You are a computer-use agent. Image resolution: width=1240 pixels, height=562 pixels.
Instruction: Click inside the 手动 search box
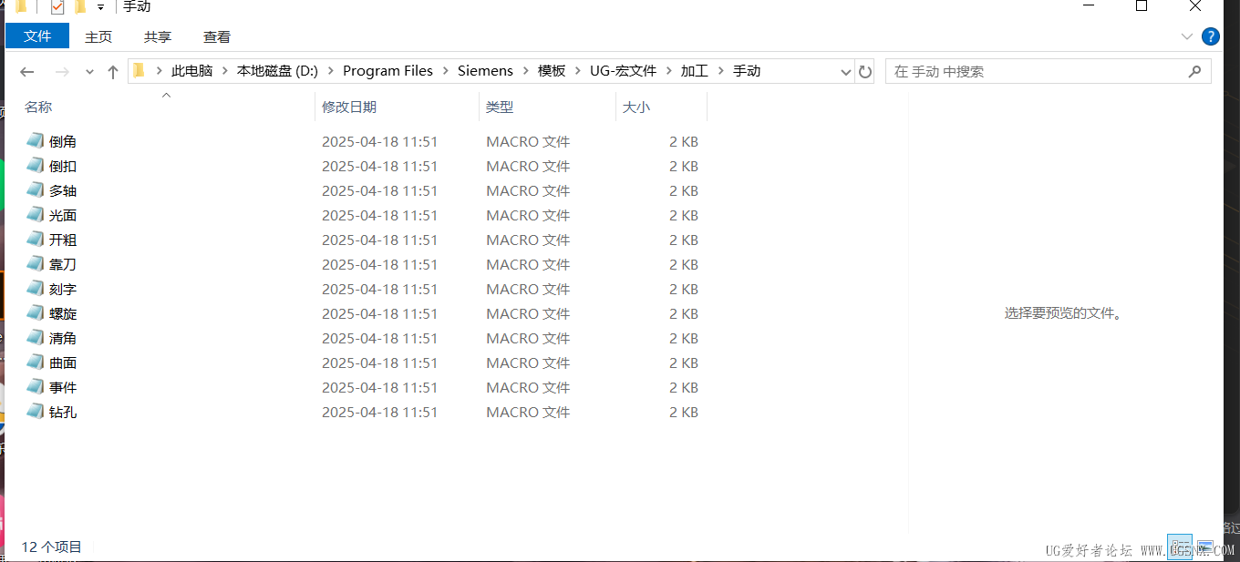click(1003, 70)
